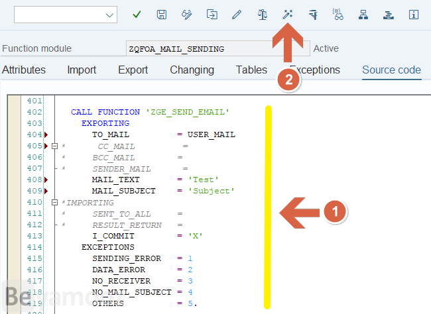Open the Import tab

pyautogui.click(x=82, y=70)
